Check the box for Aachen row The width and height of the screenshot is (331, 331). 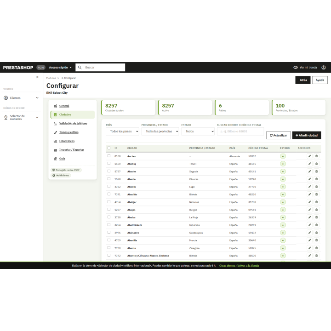click(x=109, y=156)
